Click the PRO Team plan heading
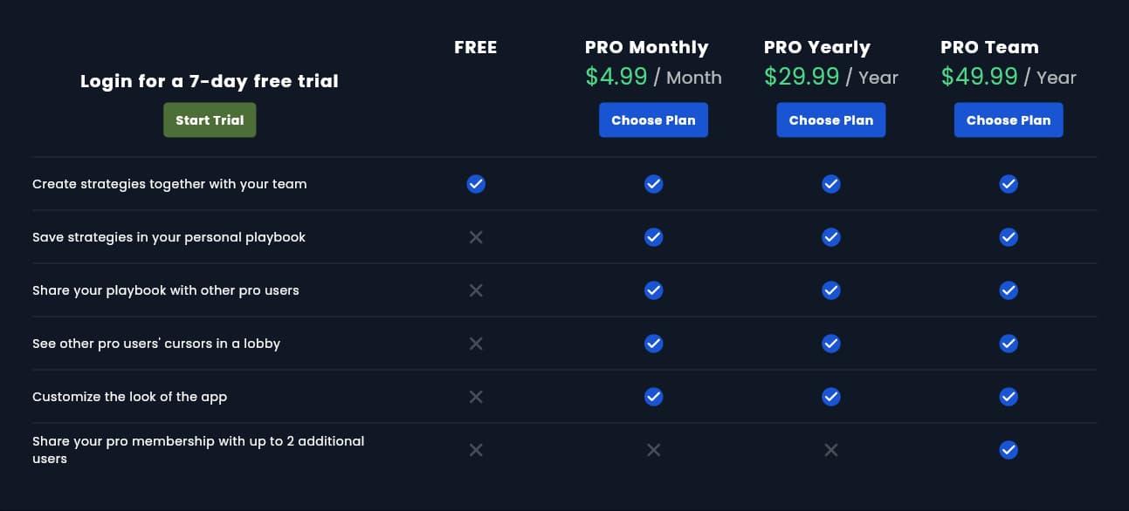The width and height of the screenshot is (1129, 511). point(989,47)
